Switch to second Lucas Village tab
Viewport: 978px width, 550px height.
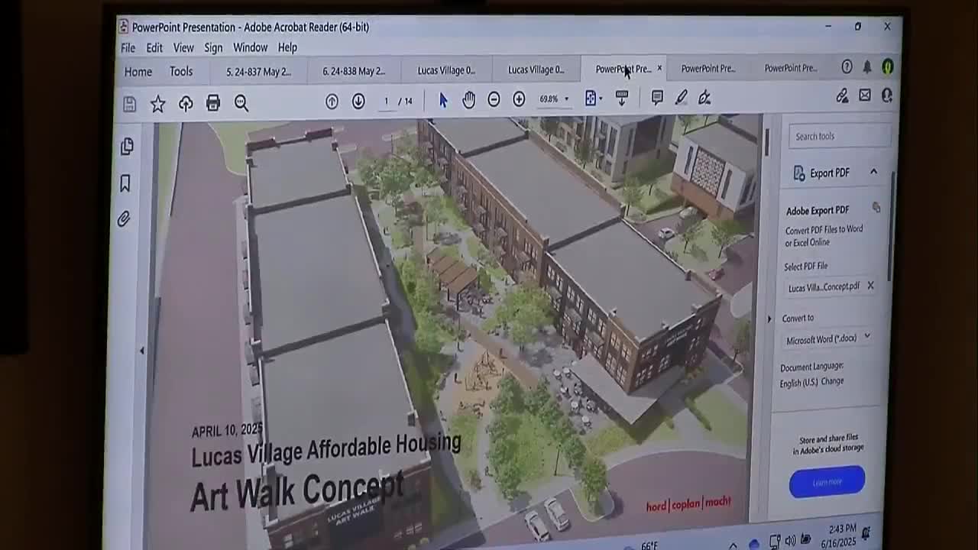click(x=536, y=70)
